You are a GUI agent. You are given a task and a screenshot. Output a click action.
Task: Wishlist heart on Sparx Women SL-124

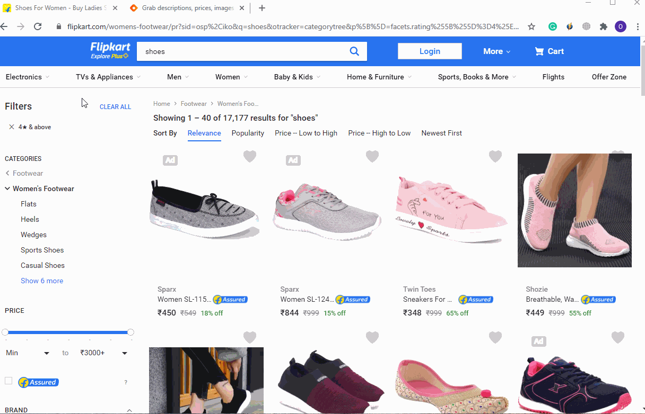point(372,156)
